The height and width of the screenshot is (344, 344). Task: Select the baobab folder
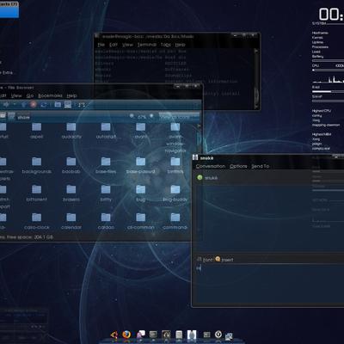71,166
